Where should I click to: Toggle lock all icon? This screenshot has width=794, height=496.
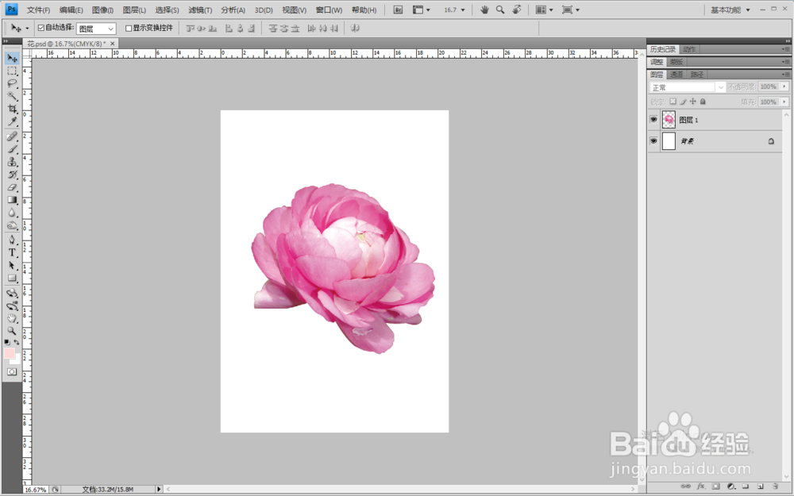[703, 102]
